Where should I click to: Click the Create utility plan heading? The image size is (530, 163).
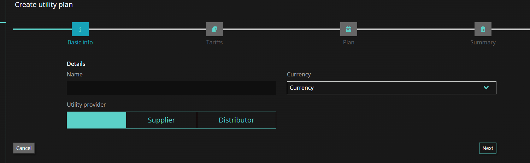pyautogui.click(x=44, y=5)
